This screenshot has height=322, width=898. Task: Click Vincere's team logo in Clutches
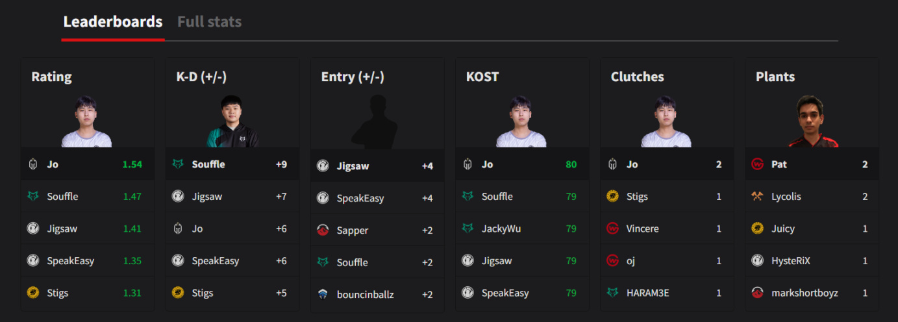tap(612, 229)
